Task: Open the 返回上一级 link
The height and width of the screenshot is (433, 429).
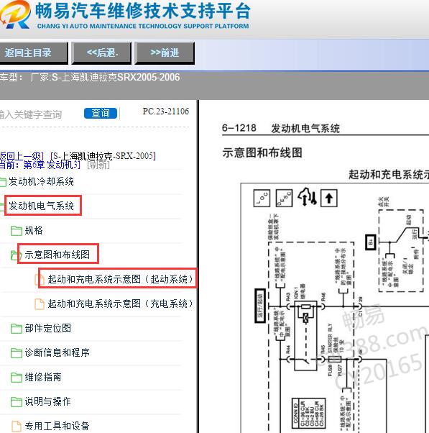Action: point(22,156)
